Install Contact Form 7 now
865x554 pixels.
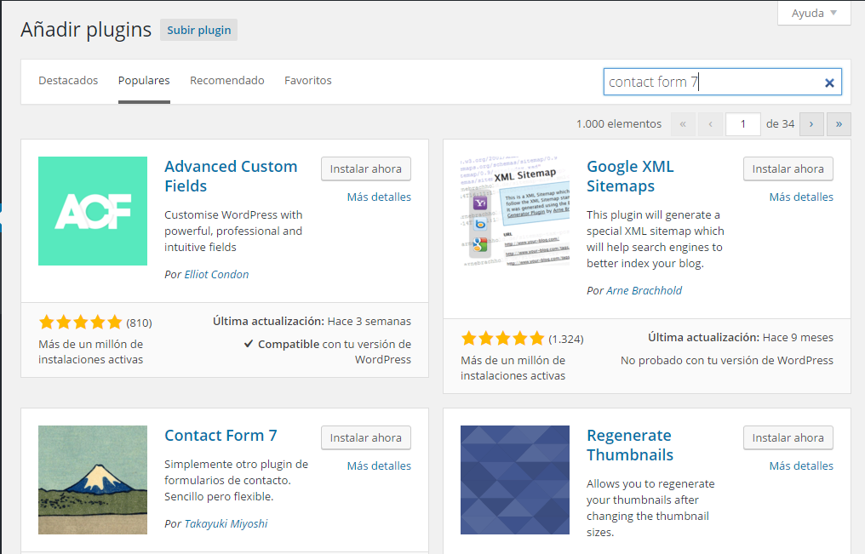[x=366, y=437]
